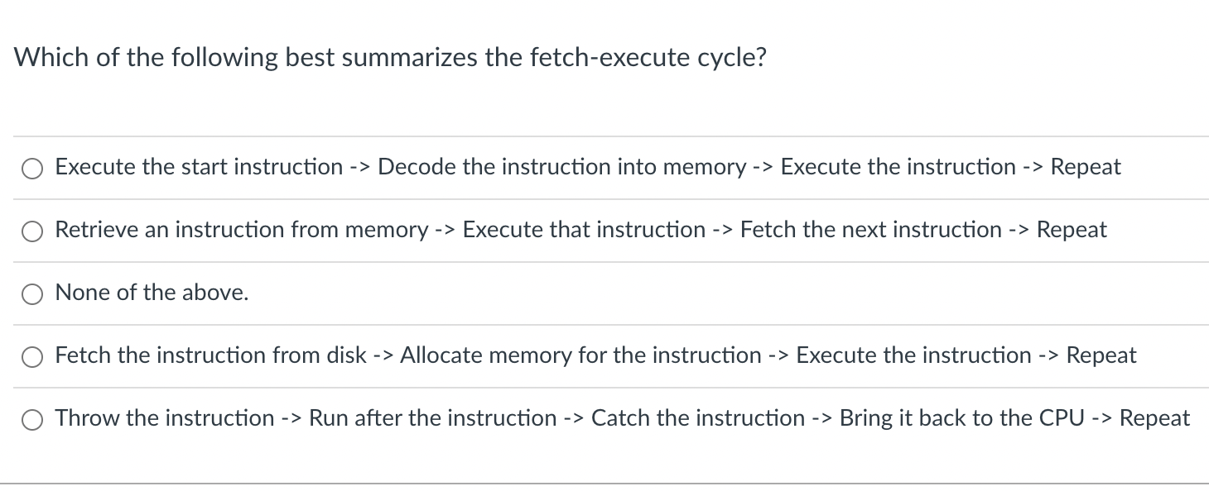Click answer text 'None of the above.'
This screenshot has height=491, width=1209.
coord(152,293)
